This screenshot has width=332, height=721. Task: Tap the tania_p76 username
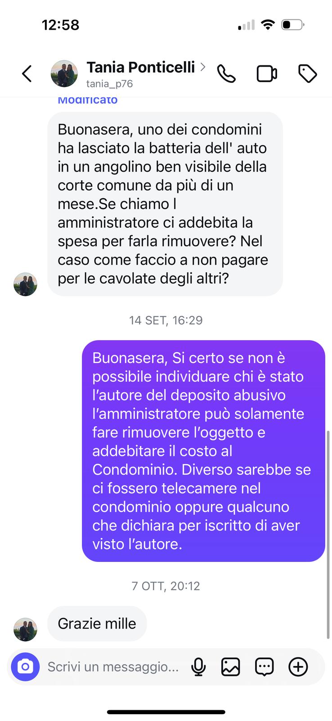(109, 84)
